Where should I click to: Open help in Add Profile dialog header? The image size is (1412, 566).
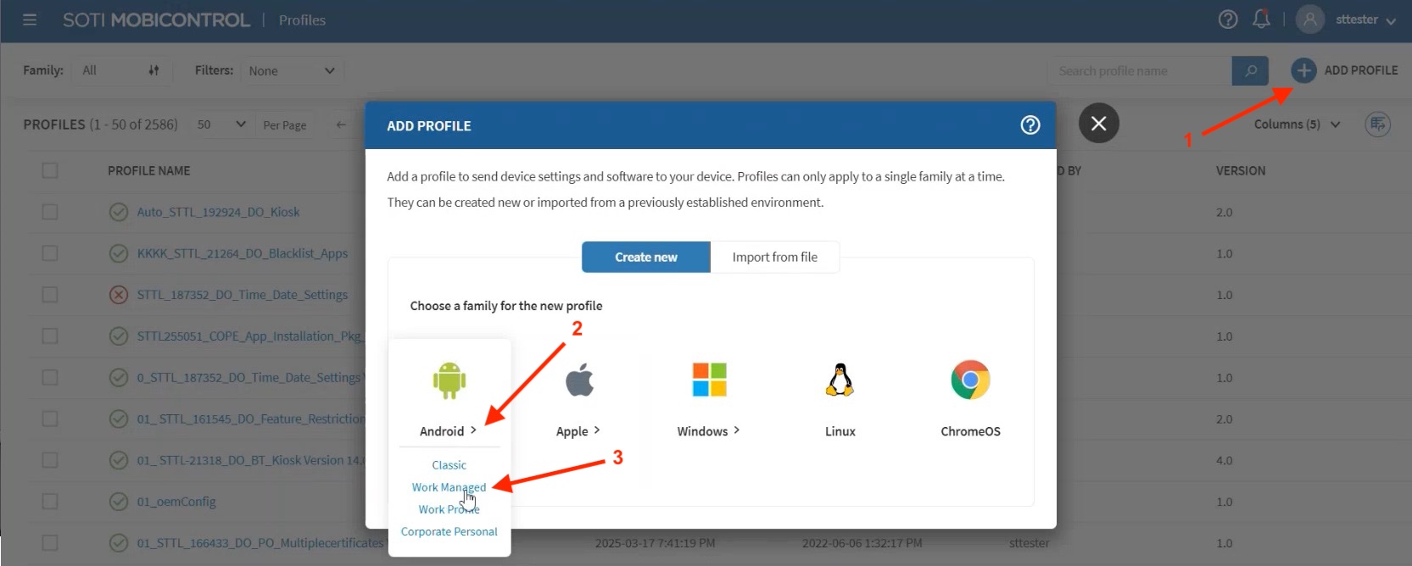[x=1030, y=125]
